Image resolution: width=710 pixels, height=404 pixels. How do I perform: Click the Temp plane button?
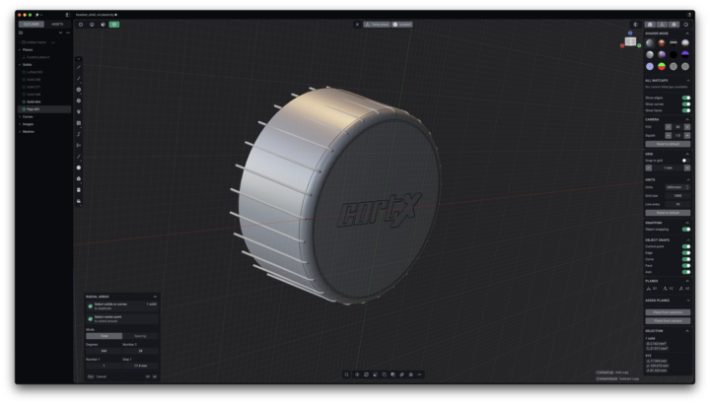click(377, 25)
